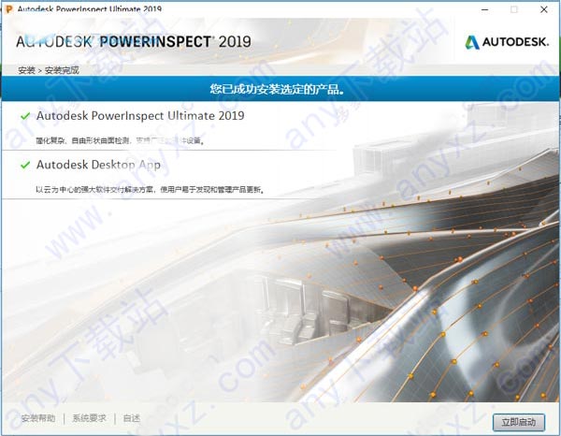Click the Autodesk logo at top right
Screen dimensions: 561x436
pyautogui.click(x=507, y=42)
